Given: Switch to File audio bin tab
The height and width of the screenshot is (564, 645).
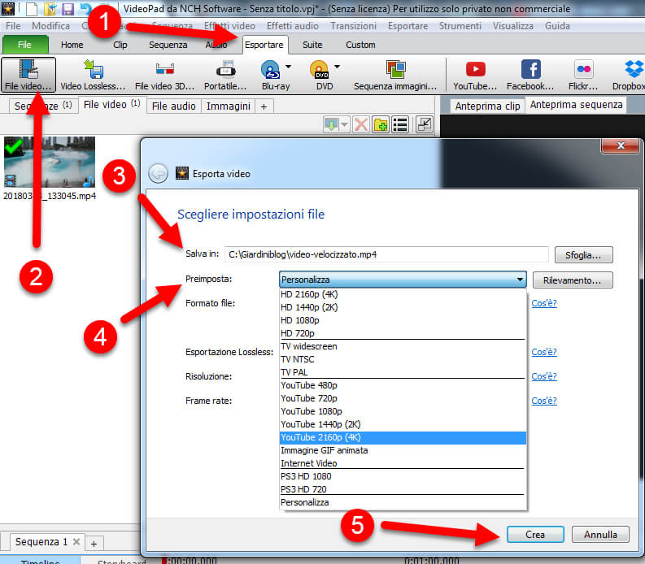Looking at the screenshot, I should click(173, 106).
